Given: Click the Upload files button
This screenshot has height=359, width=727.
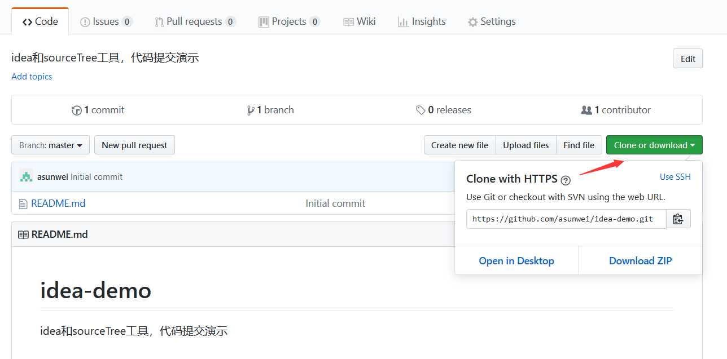Looking at the screenshot, I should [526, 145].
